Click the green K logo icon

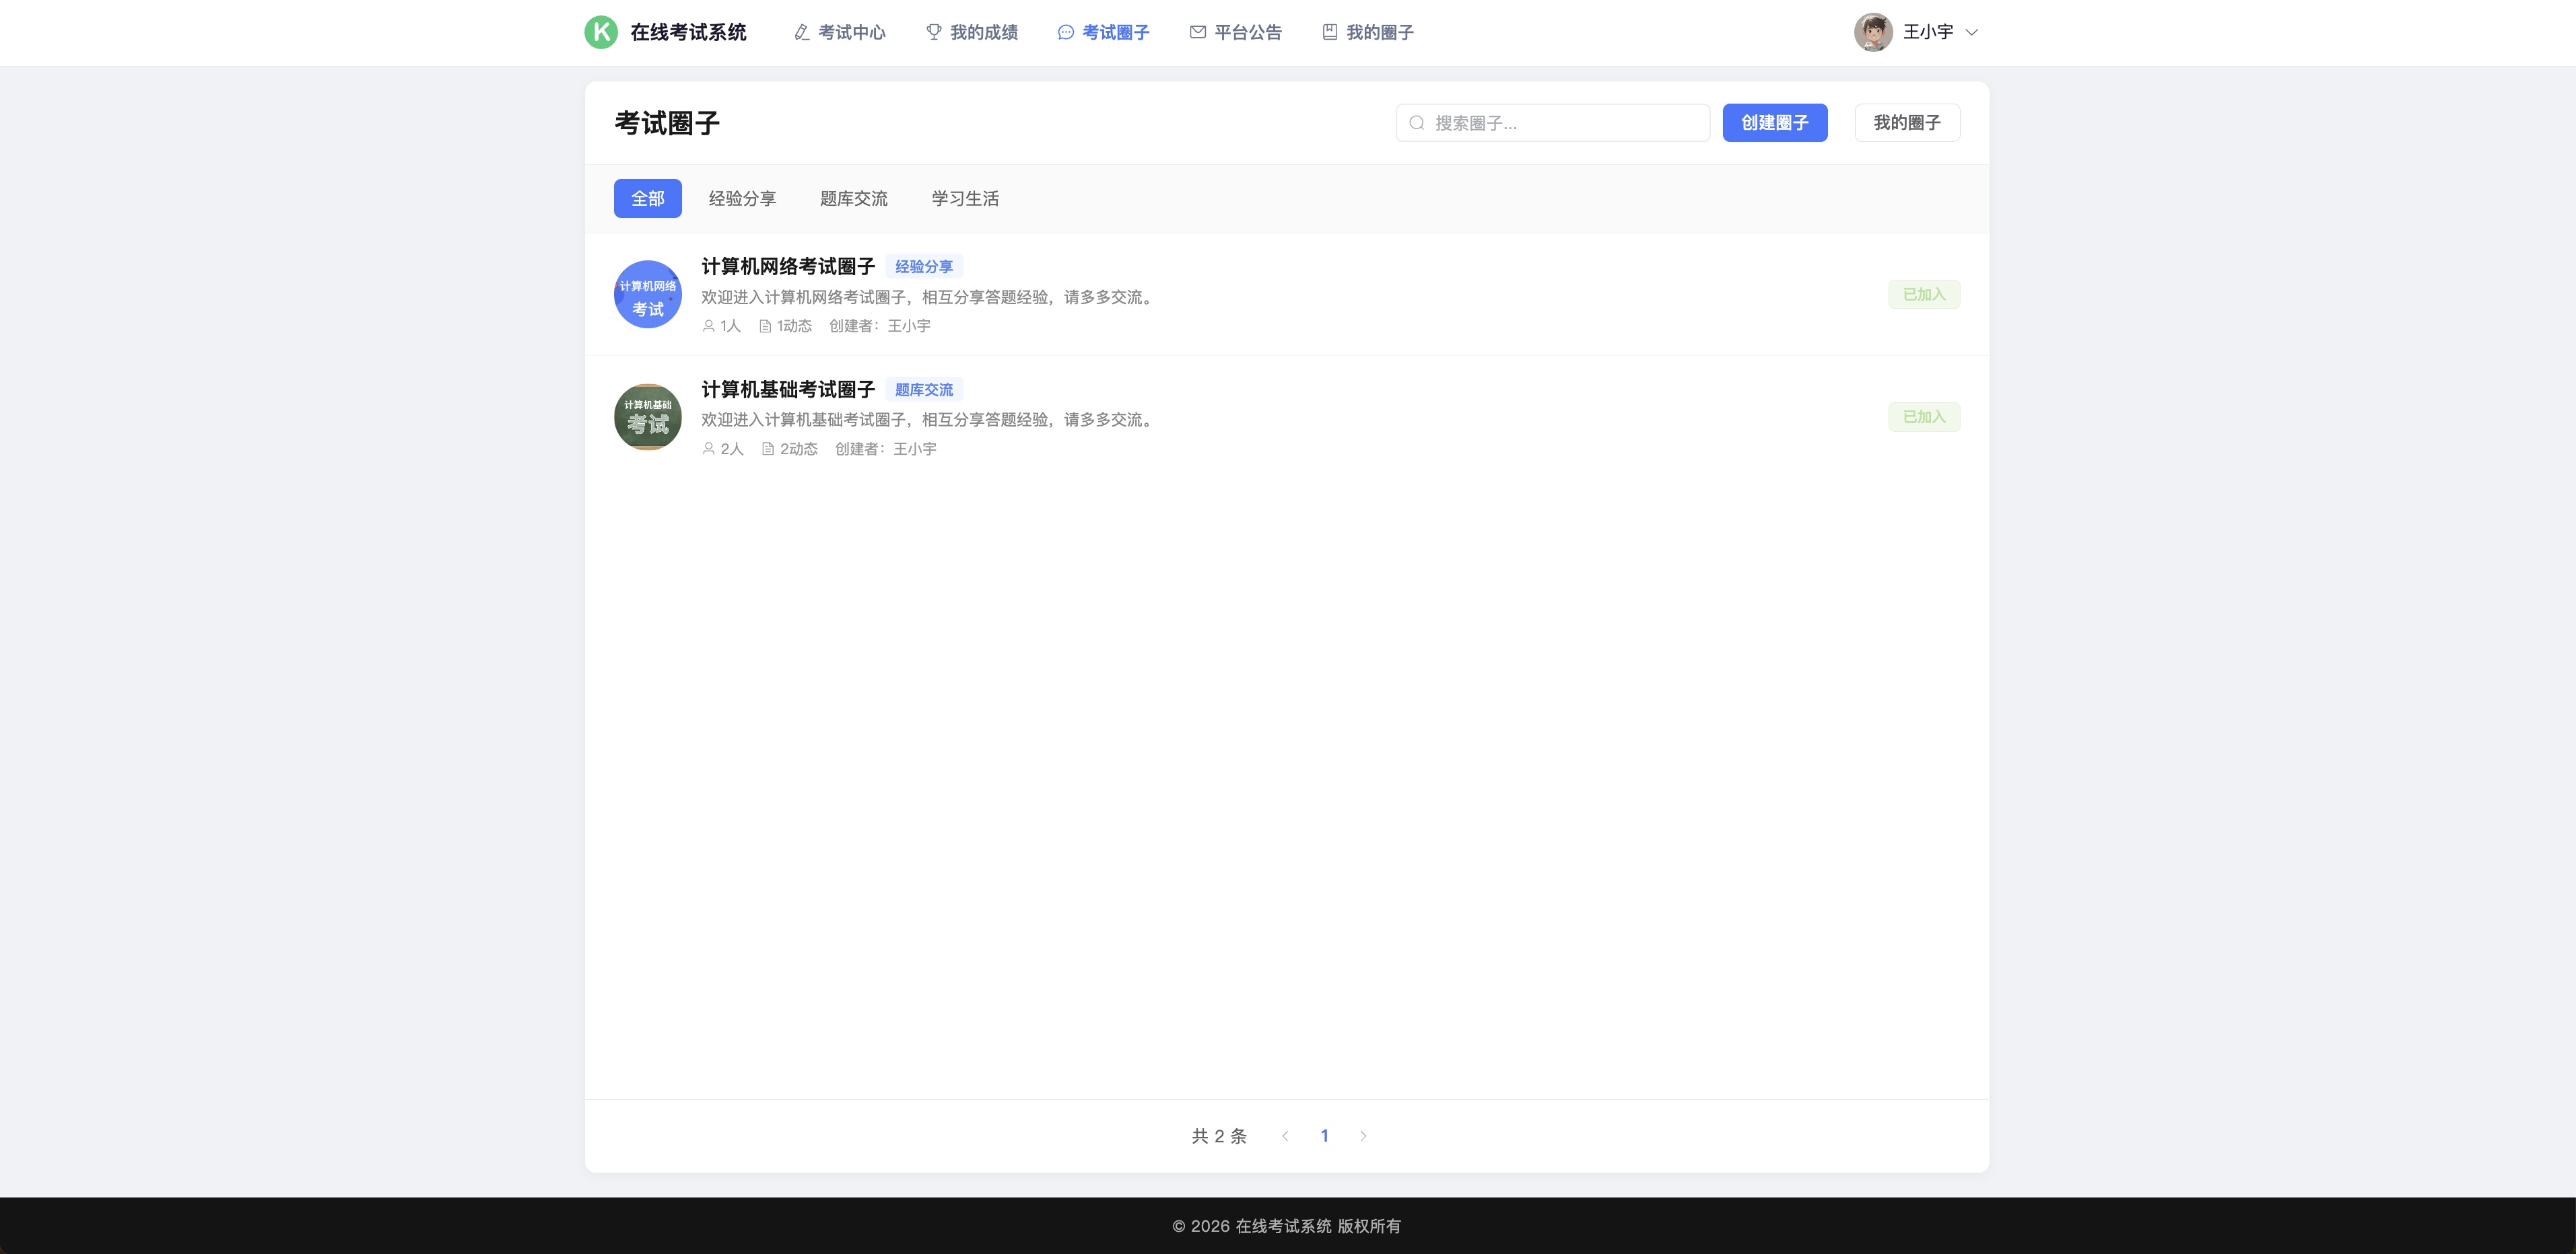tap(601, 32)
